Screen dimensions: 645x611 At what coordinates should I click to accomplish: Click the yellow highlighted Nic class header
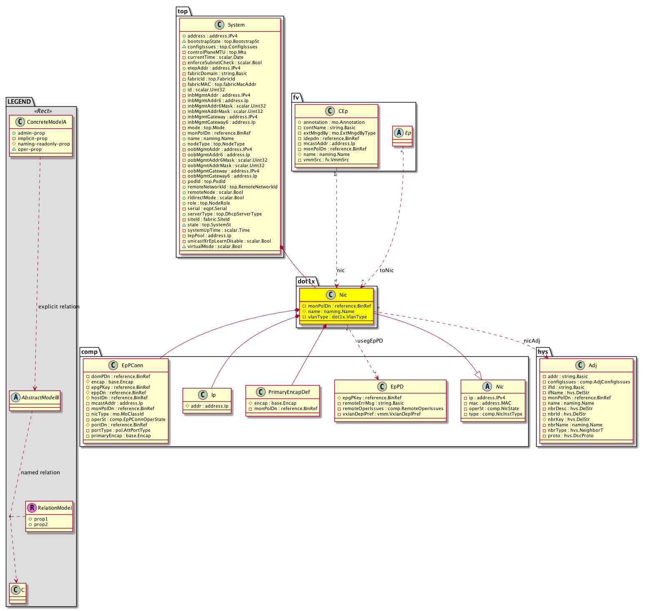pyautogui.click(x=336, y=295)
